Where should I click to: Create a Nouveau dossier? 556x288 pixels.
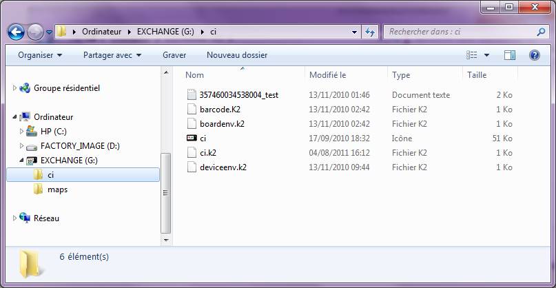pos(237,55)
